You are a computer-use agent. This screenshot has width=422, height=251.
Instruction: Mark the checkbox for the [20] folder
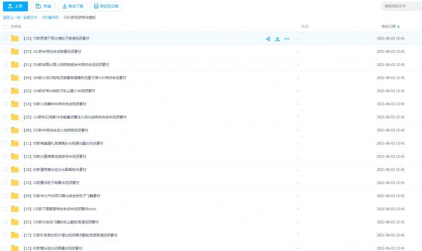click(x=5, y=117)
